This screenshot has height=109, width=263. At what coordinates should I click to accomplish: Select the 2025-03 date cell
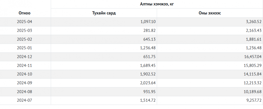[x=24, y=30]
